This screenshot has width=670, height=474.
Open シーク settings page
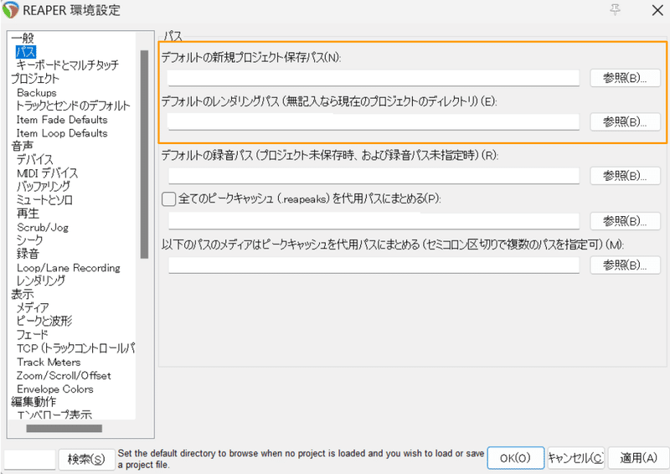coord(29,240)
